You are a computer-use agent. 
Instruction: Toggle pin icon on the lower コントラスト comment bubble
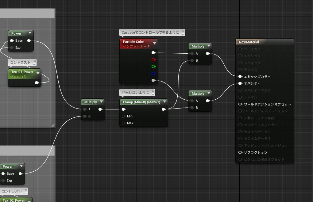pos(26,190)
